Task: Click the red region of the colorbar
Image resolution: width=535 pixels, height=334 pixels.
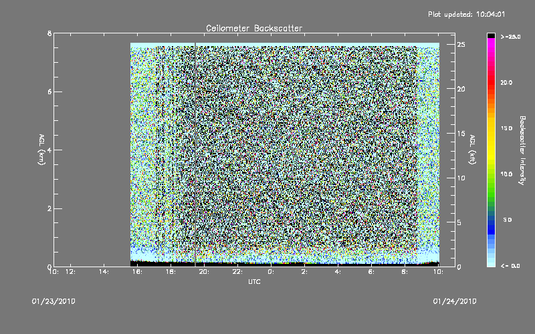Action: pyautogui.click(x=491, y=81)
